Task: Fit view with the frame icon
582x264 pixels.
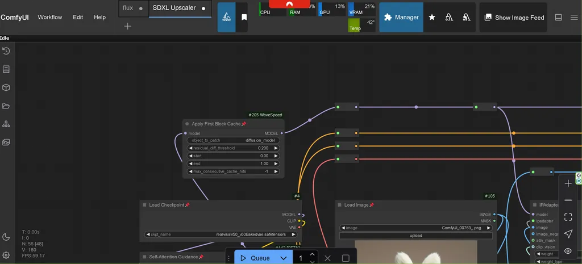Action: click(x=568, y=217)
